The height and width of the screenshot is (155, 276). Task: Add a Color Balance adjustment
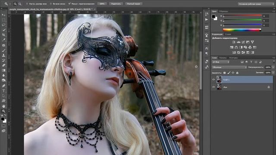pos(236,47)
